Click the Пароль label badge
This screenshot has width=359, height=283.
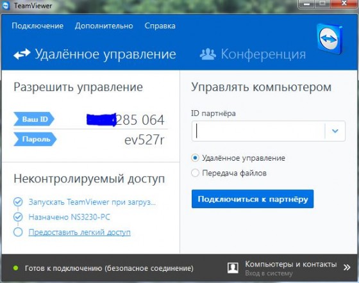pyautogui.click(x=35, y=139)
